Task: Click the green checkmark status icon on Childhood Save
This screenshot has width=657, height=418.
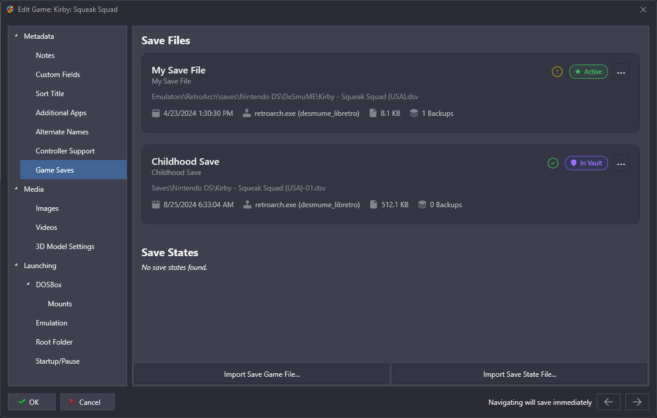Action: (552, 163)
